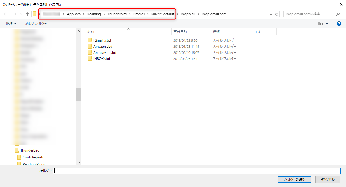Refresh the folder view
This screenshot has height=187, width=346.
tap(277, 14)
